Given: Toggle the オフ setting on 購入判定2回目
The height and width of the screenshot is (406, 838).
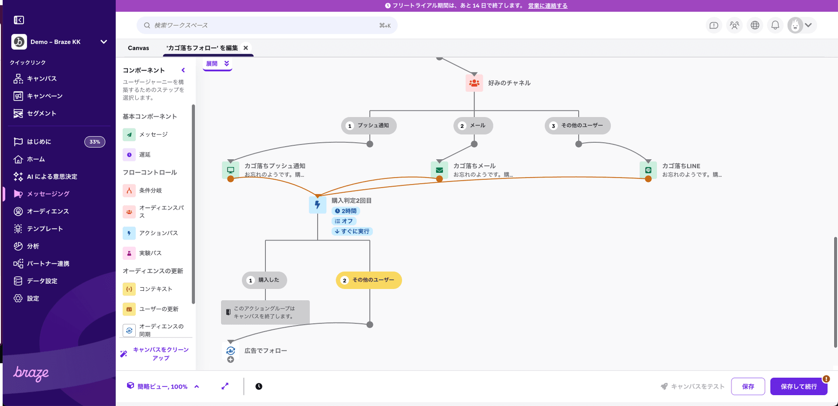Looking at the screenshot, I should pyautogui.click(x=344, y=221).
